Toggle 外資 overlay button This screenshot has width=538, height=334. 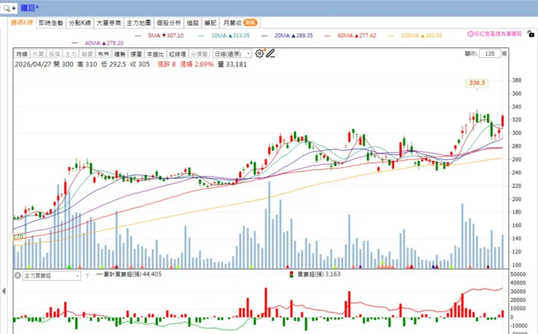tap(38, 54)
